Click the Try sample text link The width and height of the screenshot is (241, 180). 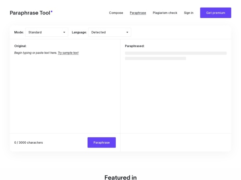tap(68, 53)
